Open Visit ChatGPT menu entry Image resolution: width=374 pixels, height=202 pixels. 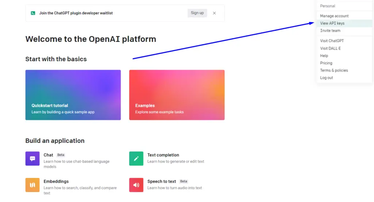(344, 41)
